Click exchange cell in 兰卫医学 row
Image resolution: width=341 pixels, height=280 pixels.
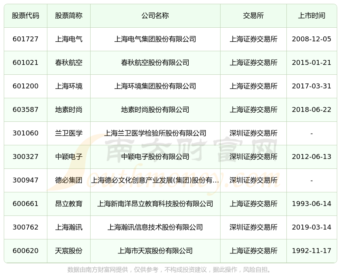(253, 133)
